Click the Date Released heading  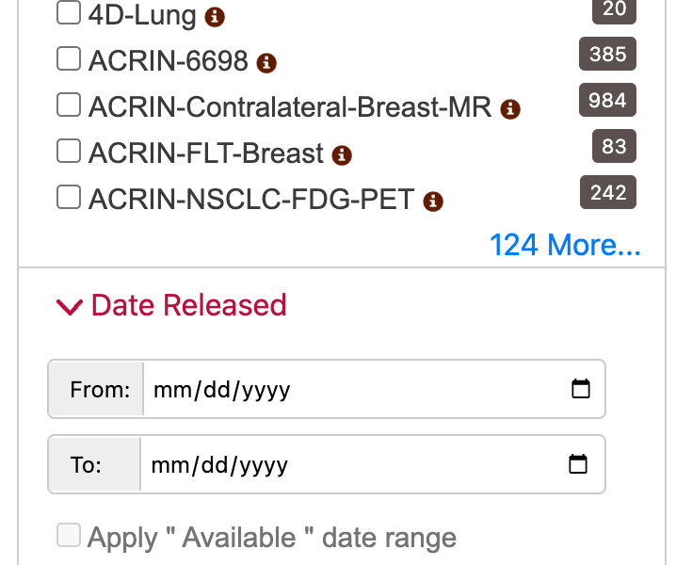click(189, 305)
